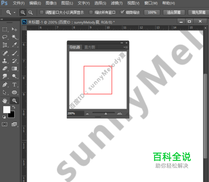This screenshot has width=209, height=182.
Task: Enable zoom all windows checkbox
Action: click(91, 12)
